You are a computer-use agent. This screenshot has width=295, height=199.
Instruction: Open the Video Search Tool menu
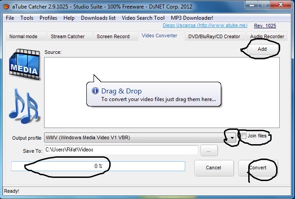coord(143,18)
